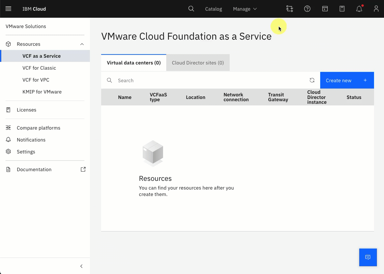The width and height of the screenshot is (384, 274).
Task: Expand the Manage dropdown menu
Action: (245, 9)
